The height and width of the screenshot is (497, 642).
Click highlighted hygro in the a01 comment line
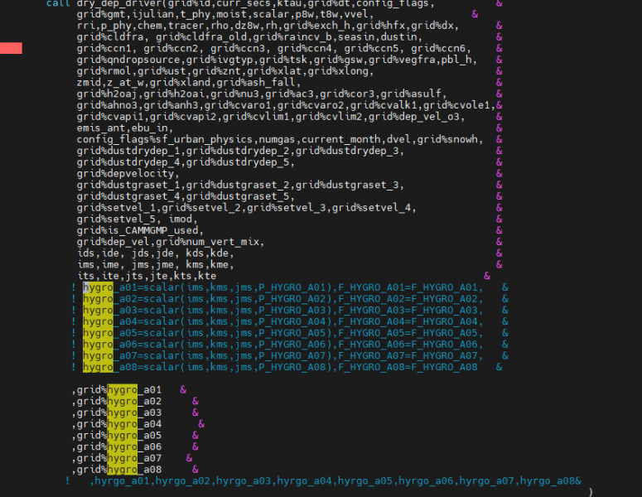[x=98, y=287]
